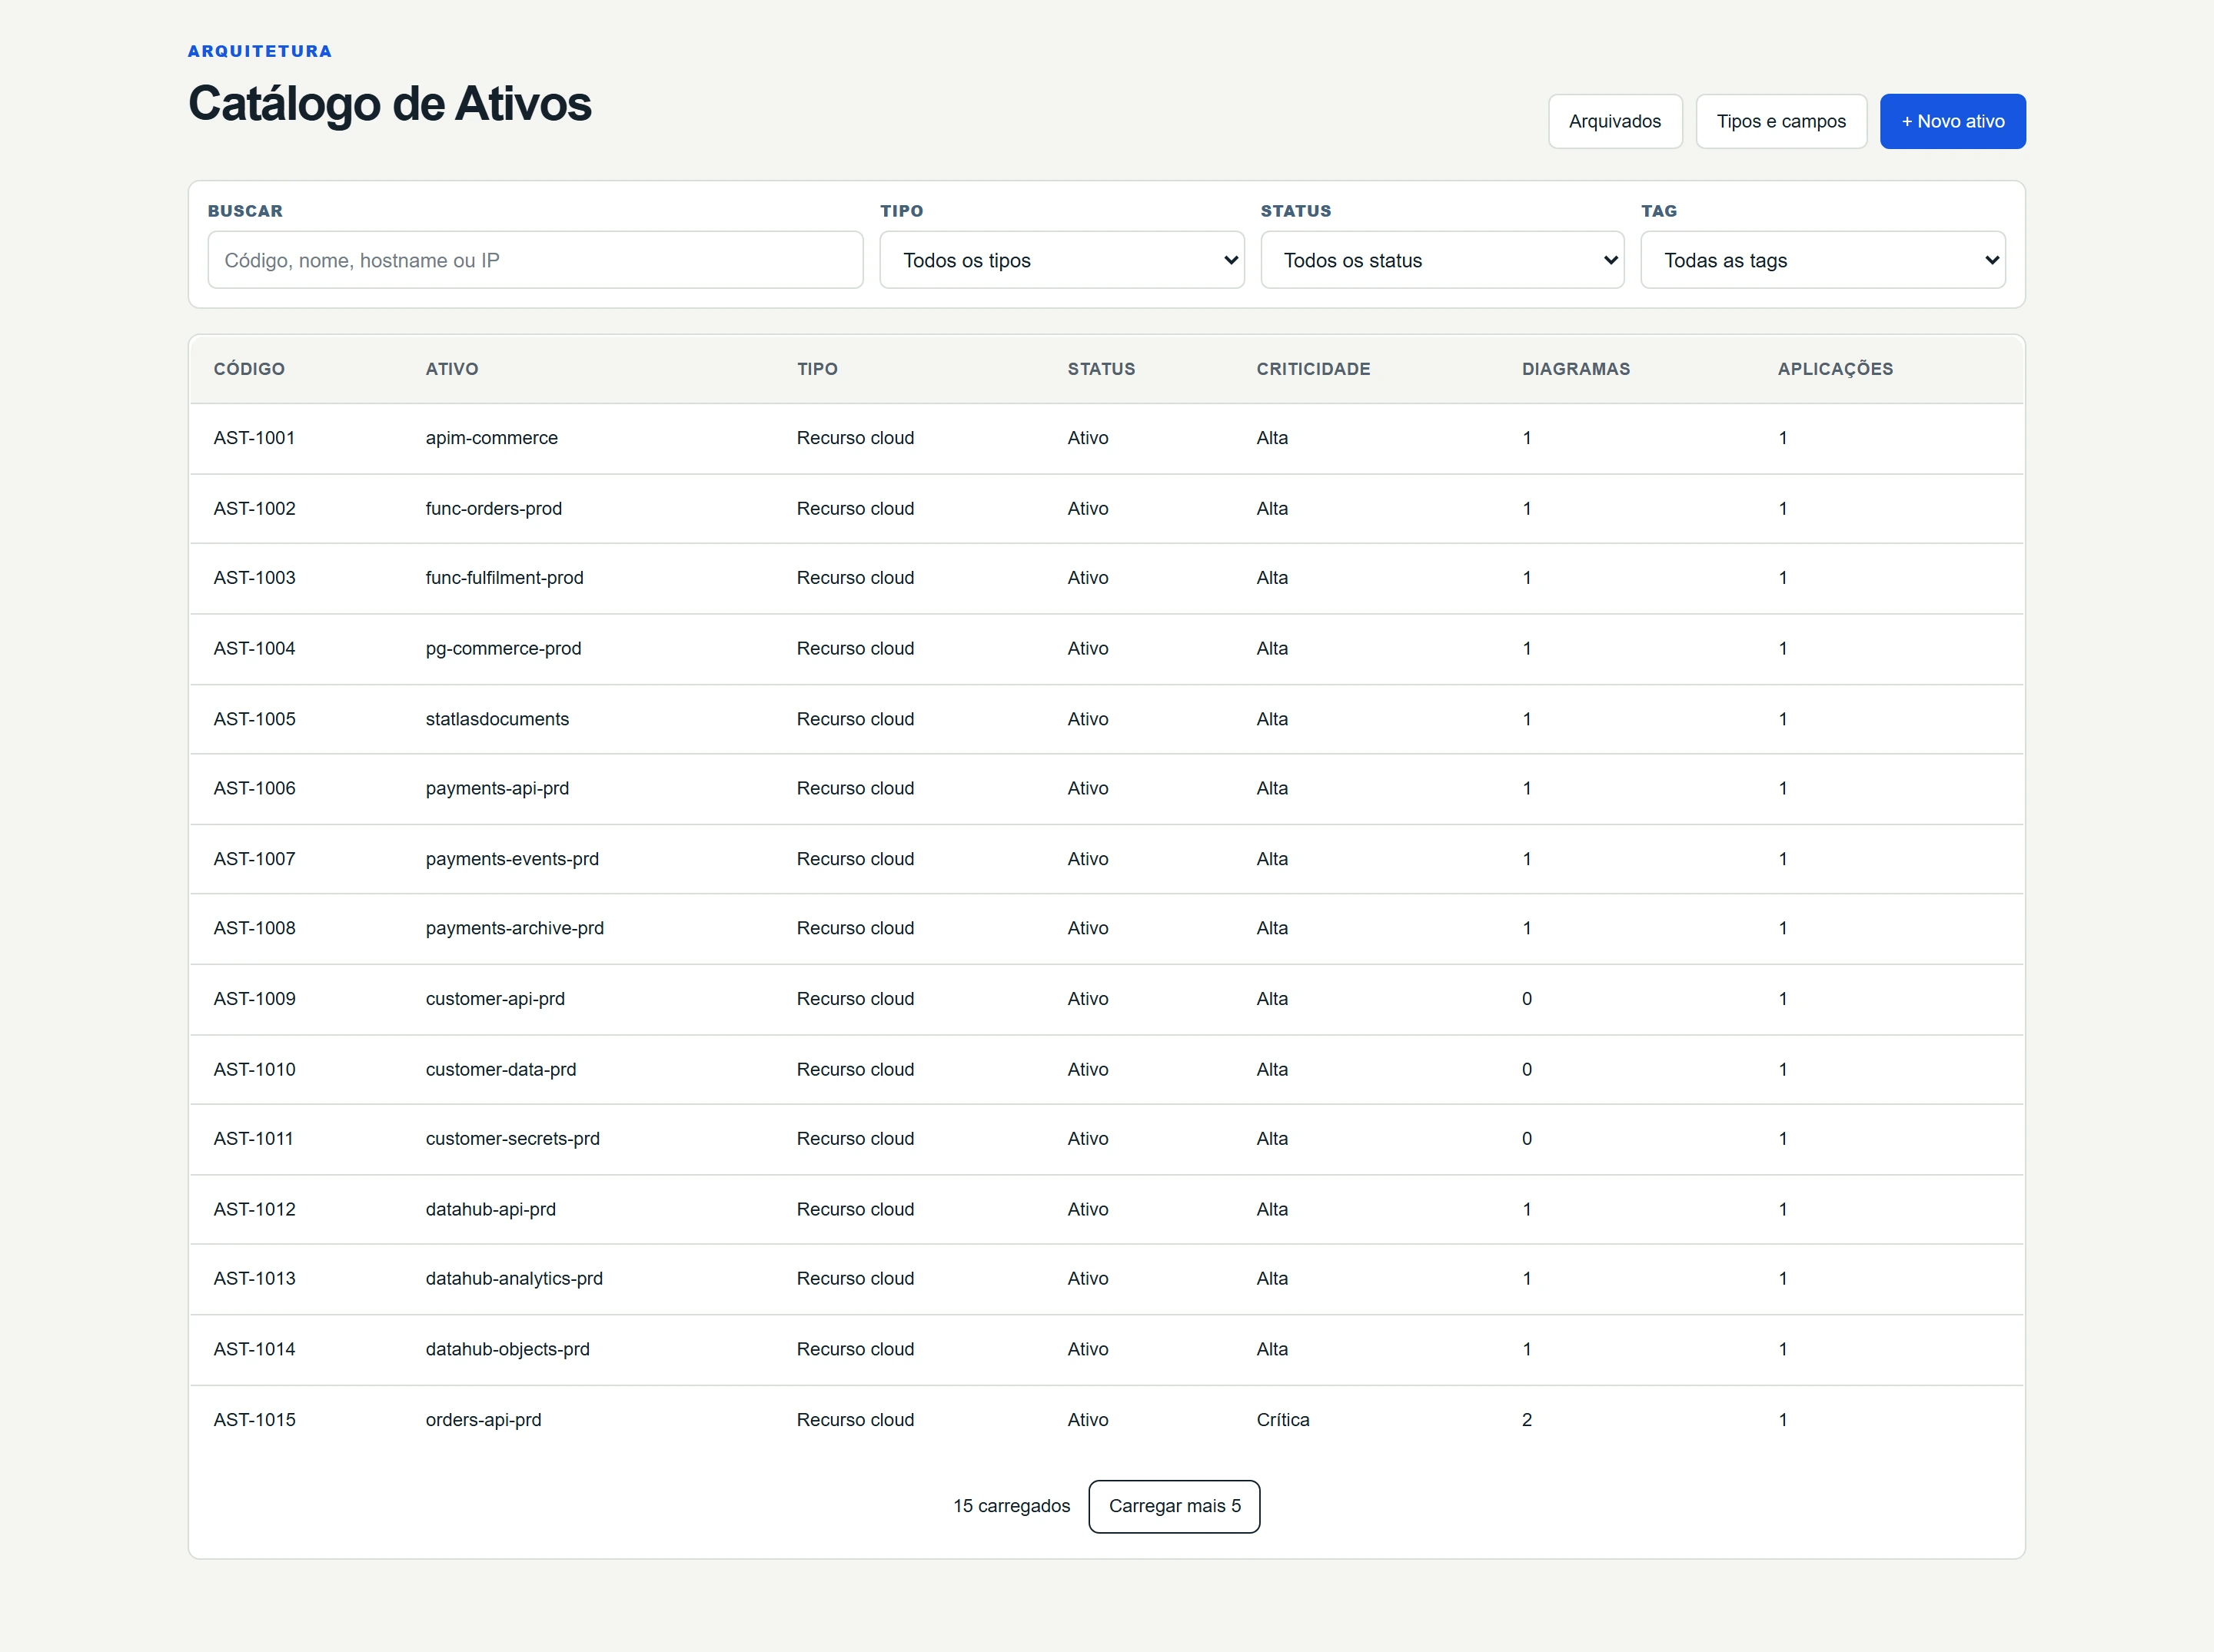Viewport: 2214px width, 1652px height.
Task: Open asset func-orders-prod
Action: click(x=494, y=508)
